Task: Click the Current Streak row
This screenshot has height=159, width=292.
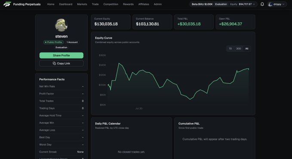Action: [61, 152]
